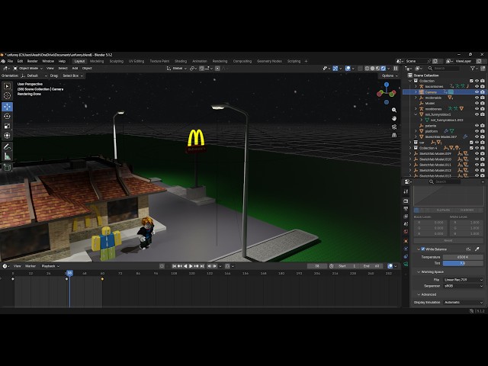488x366 pixels.
Task: Select the Annotate tool
Action: pos(7,146)
